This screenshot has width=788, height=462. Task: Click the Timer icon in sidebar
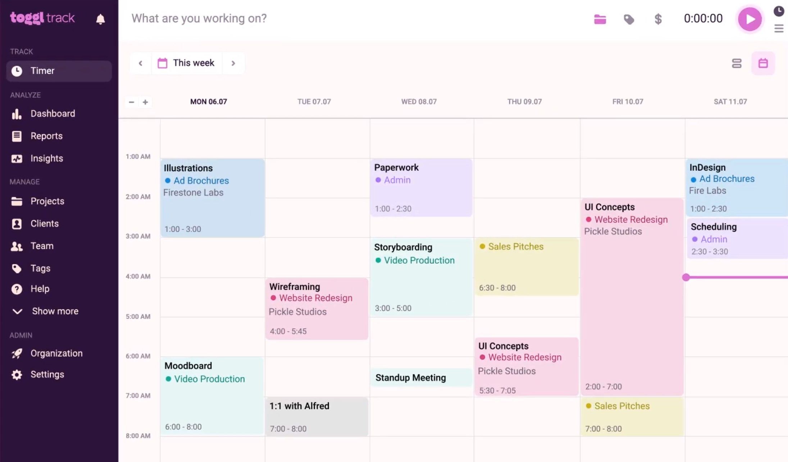point(17,70)
